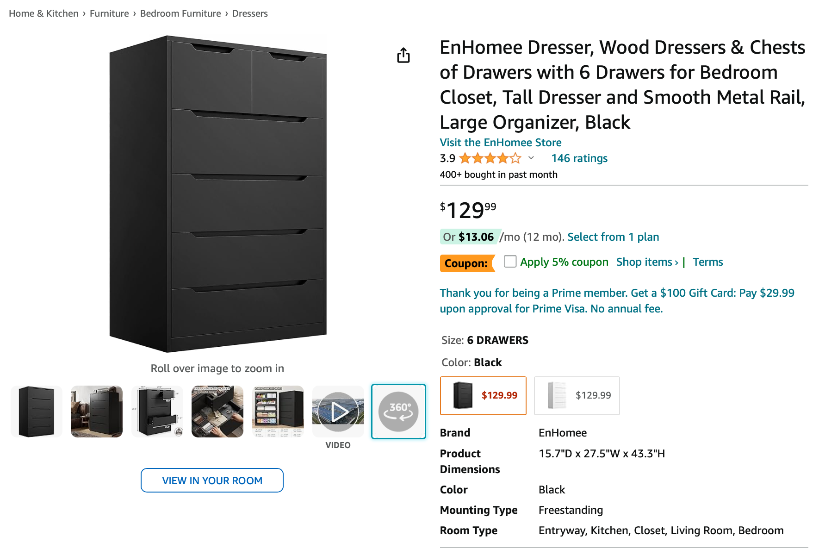Image resolution: width=819 pixels, height=549 pixels.
Task: Play the product video thumbnail
Action: [338, 412]
